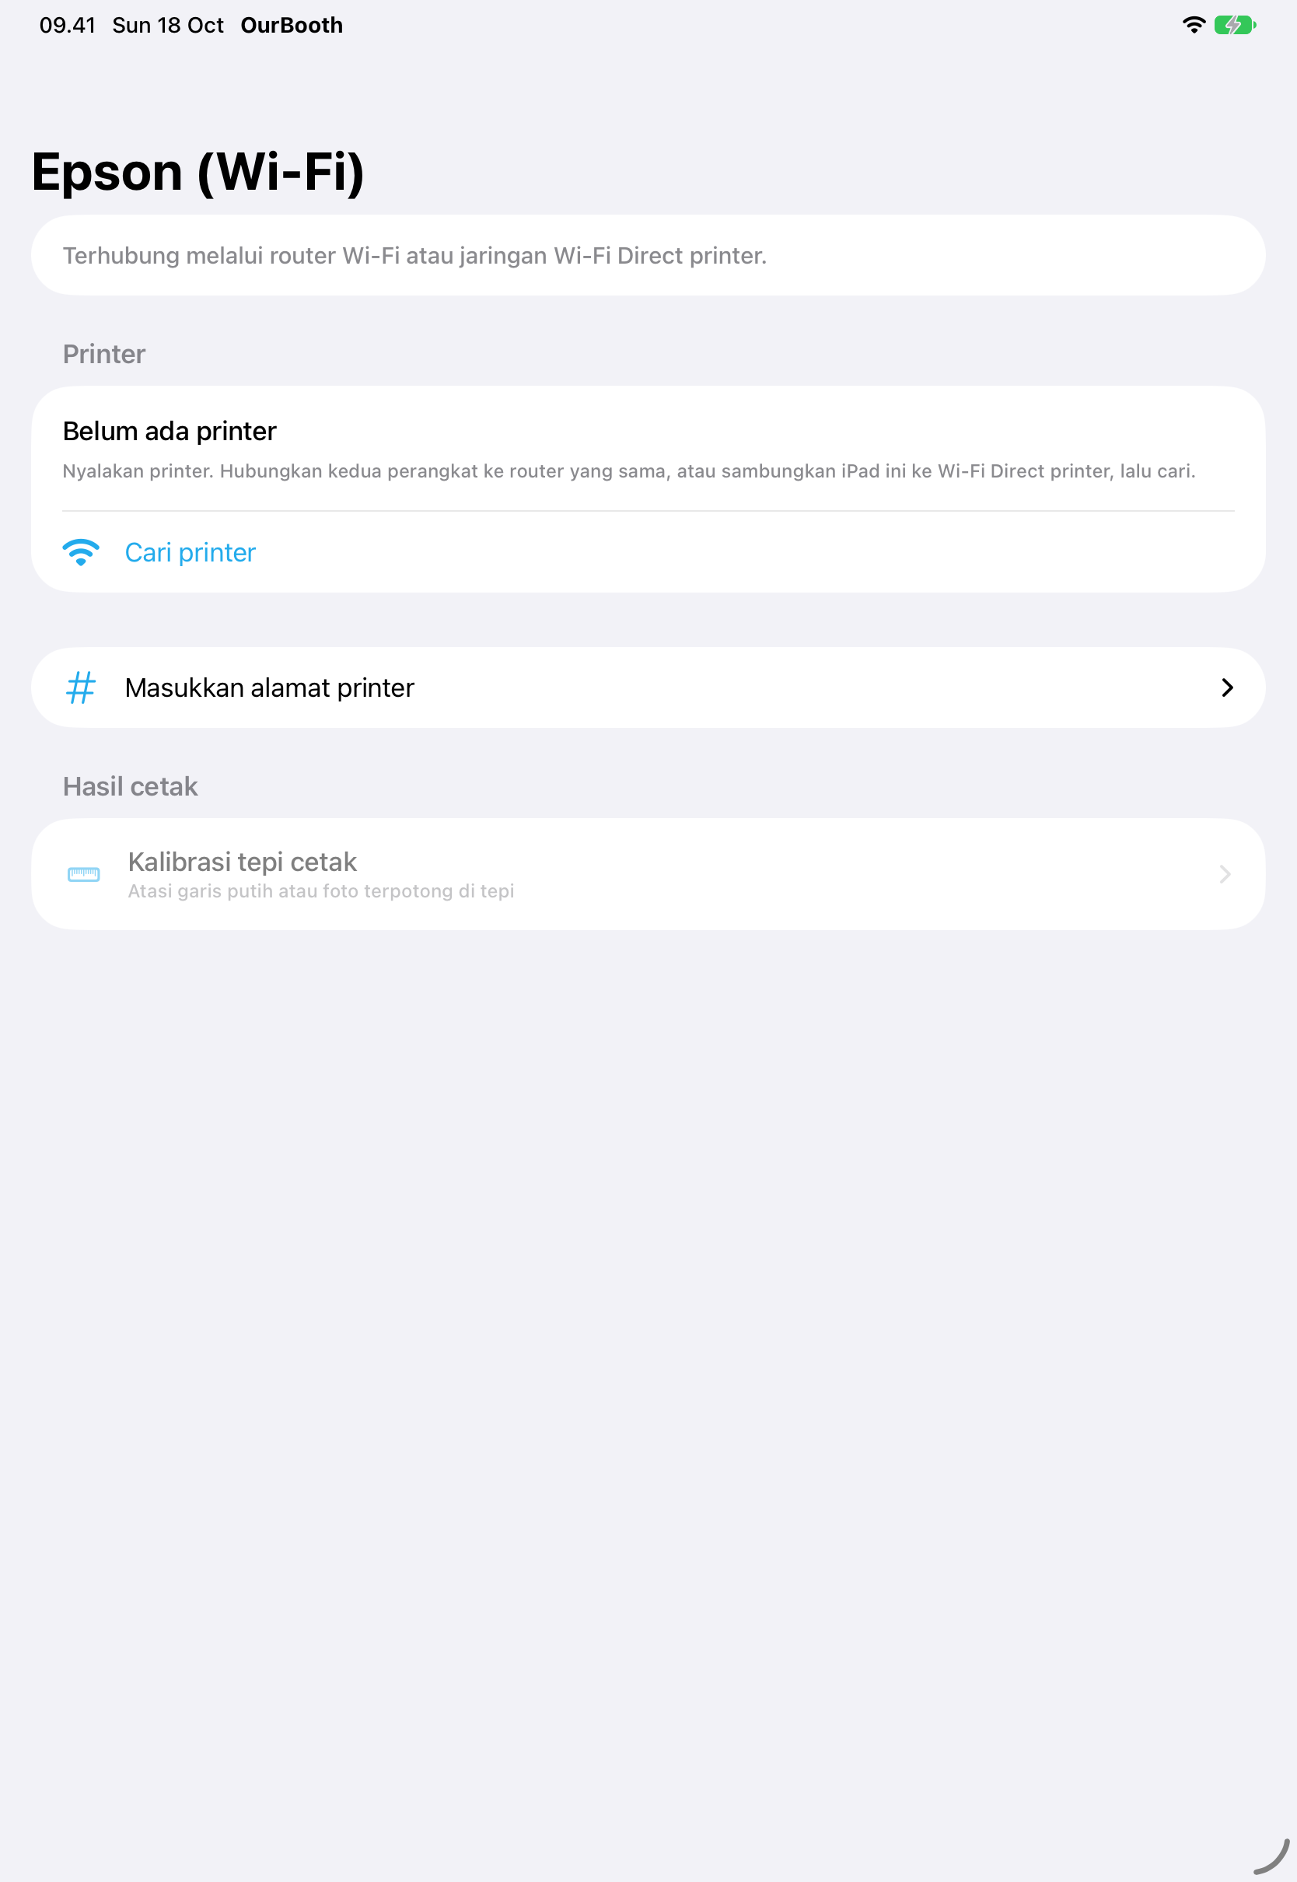The image size is (1297, 1882).
Task: Tap the Belum ada printer heading
Action: click(169, 431)
